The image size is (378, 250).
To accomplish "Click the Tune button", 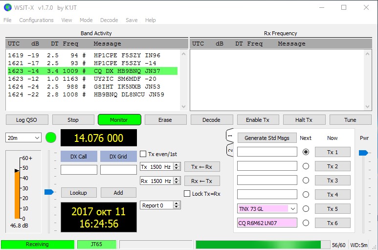I will coord(350,120).
